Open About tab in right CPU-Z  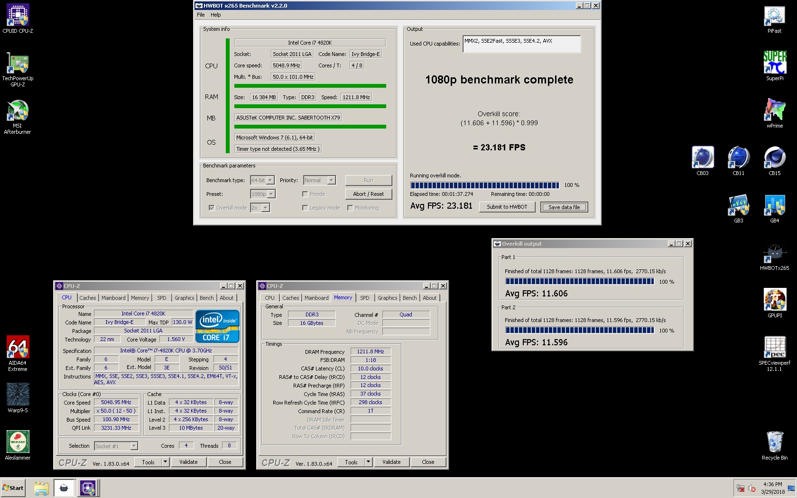[x=430, y=298]
